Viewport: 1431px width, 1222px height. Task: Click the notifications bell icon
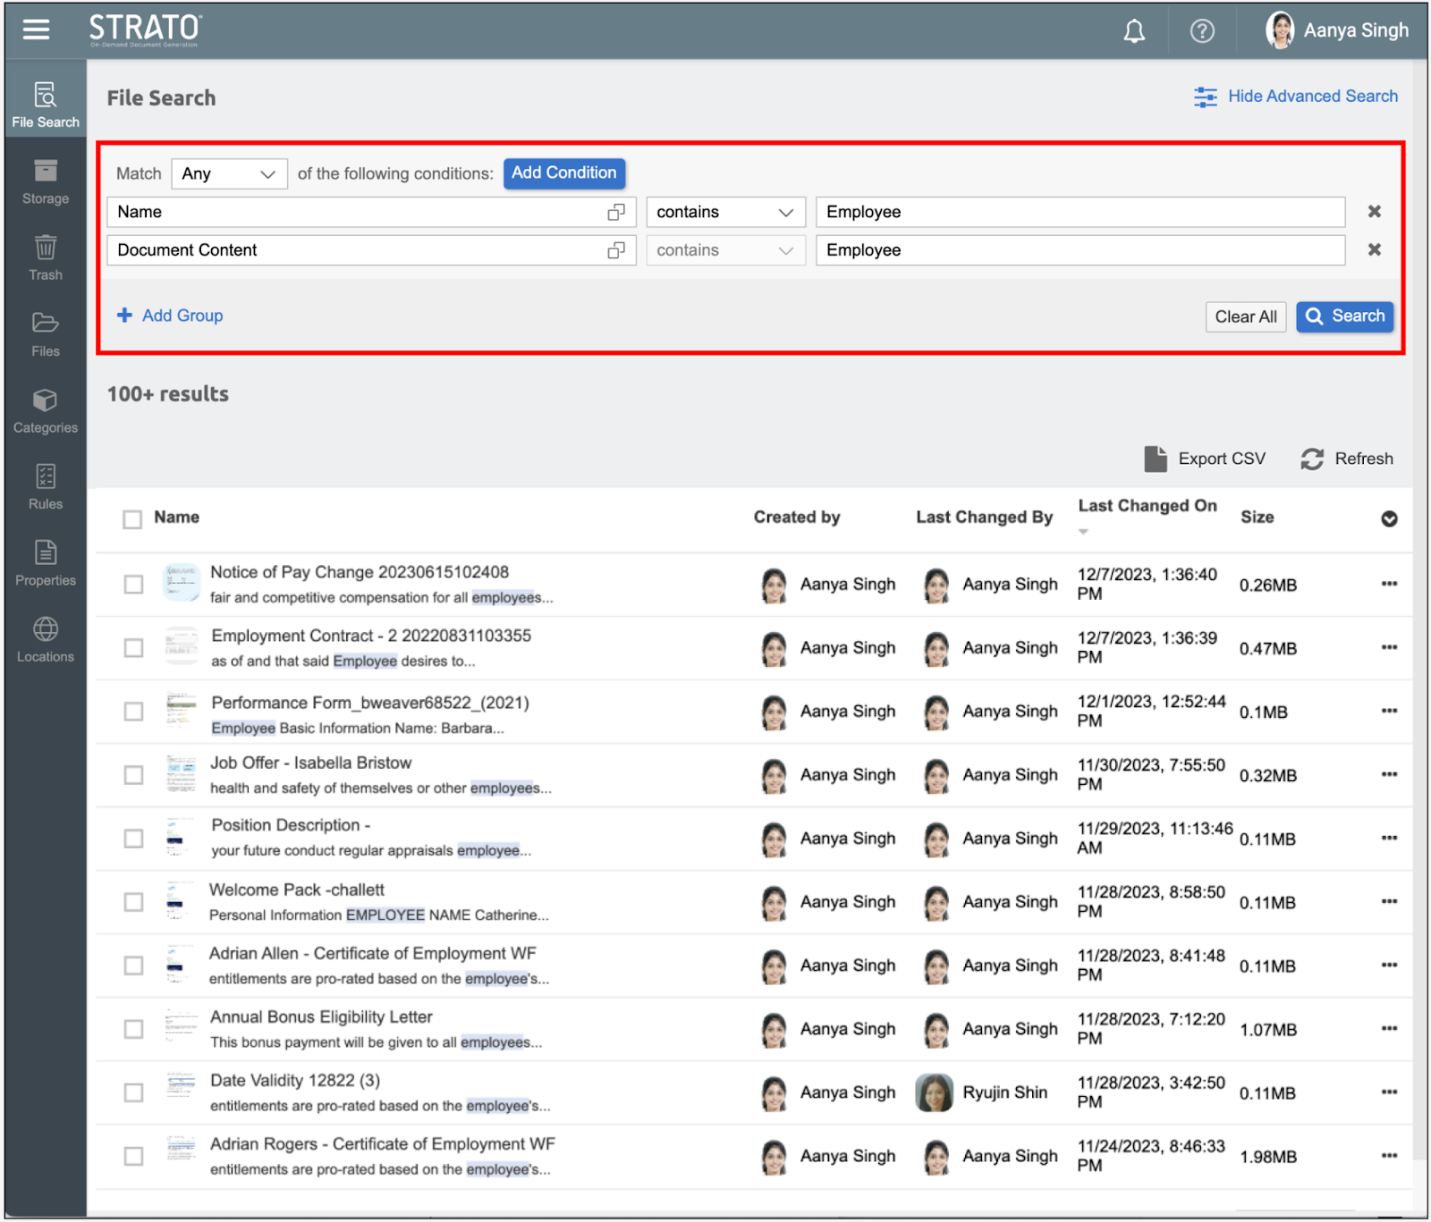(1134, 31)
